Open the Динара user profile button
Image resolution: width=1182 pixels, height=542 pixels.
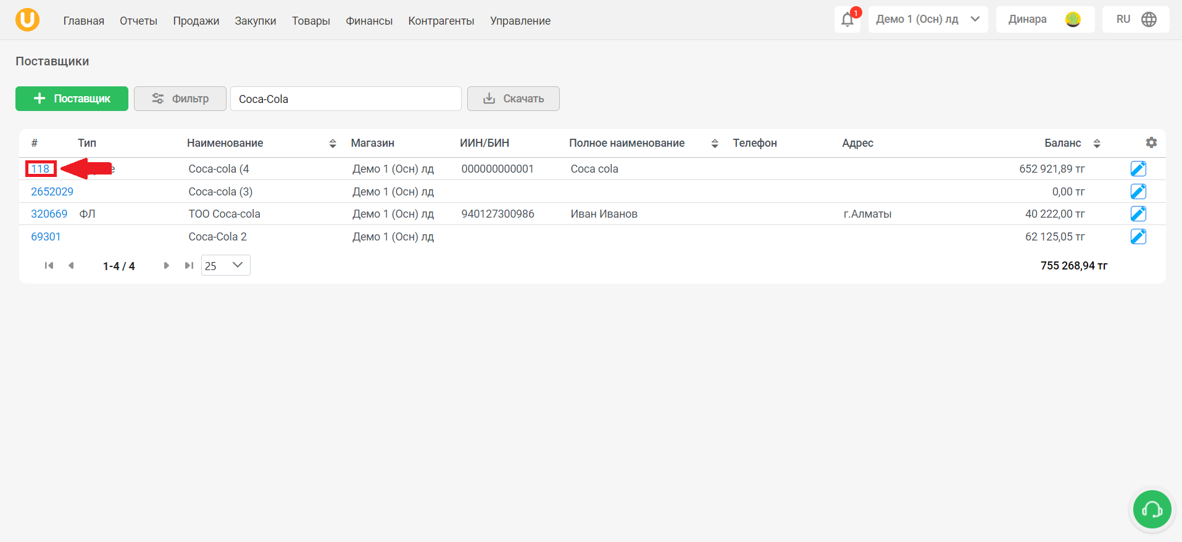coord(1045,20)
